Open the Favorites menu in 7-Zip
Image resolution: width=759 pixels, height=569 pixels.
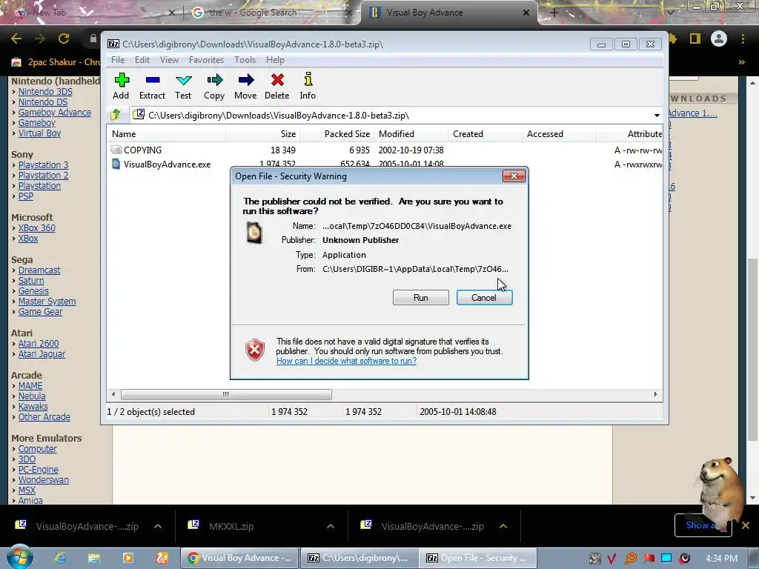click(x=206, y=60)
